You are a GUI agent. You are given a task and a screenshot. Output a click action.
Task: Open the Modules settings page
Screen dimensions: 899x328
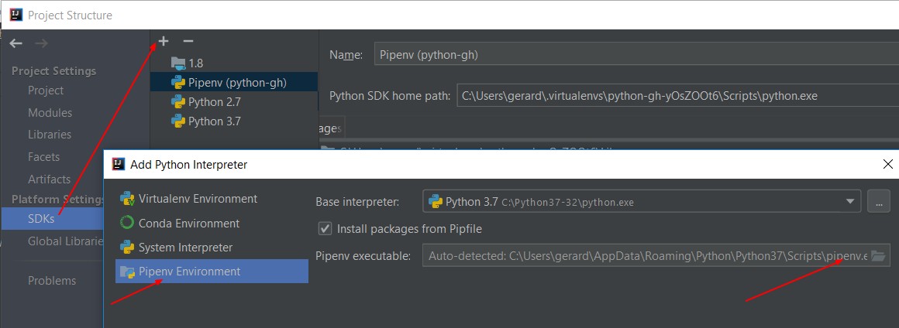tap(50, 112)
